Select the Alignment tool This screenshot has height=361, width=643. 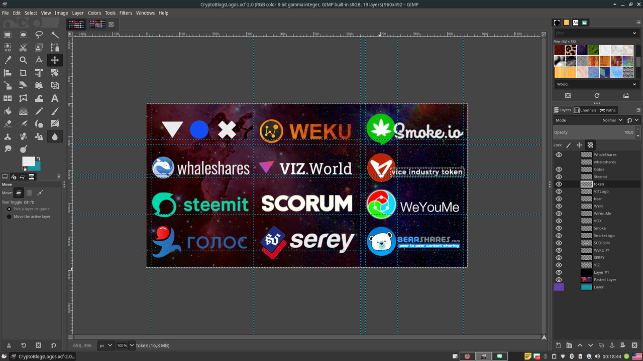coord(8,73)
